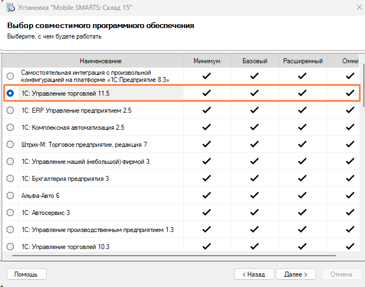This screenshot has width=365, height=287.
Task: Select 1C: Бухгалтерия предприятия 3 radio button
Action: click(x=10, y=179)
